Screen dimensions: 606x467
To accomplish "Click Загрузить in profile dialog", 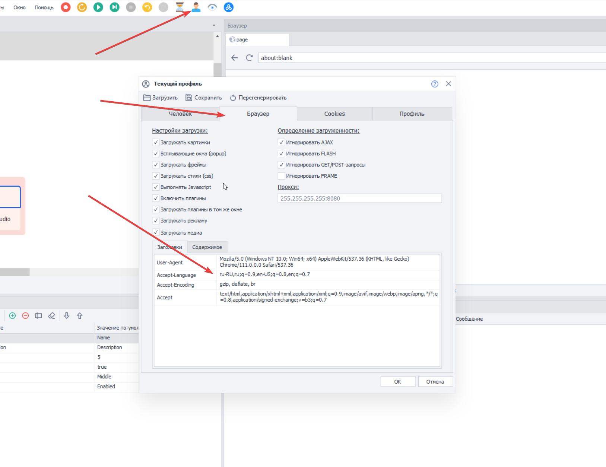I will (161, 98).
